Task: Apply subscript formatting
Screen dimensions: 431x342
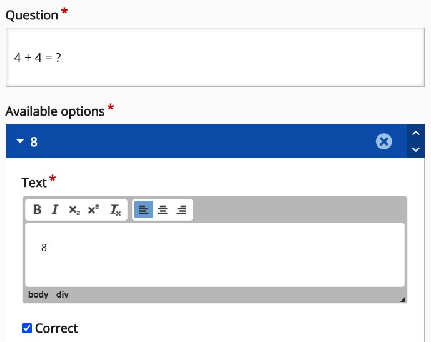Action: point(74,210)
